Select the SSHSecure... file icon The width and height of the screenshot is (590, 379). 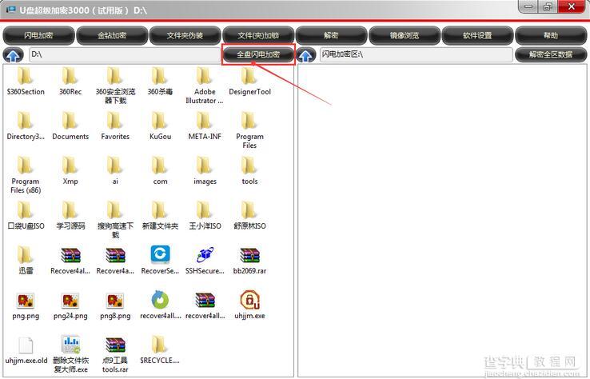tap(205, 261)
